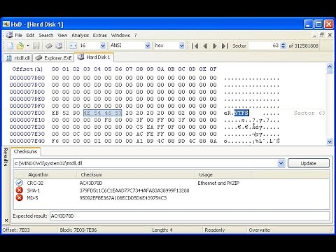Click the sector number spinner arrows
This screenshot has height=252, width=336.
(283, 45)
